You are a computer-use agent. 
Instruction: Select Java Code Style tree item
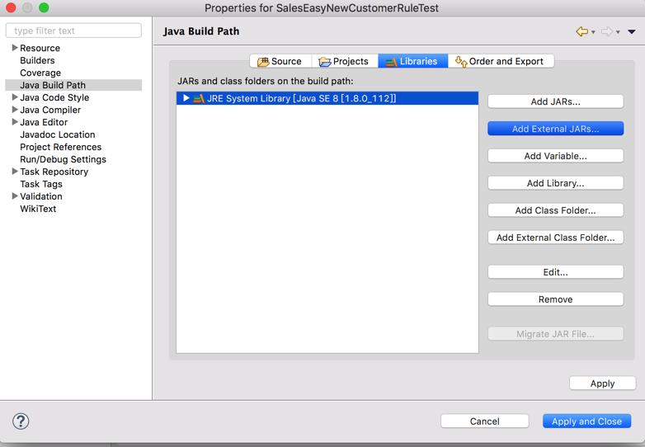click(x=54, y=97)
